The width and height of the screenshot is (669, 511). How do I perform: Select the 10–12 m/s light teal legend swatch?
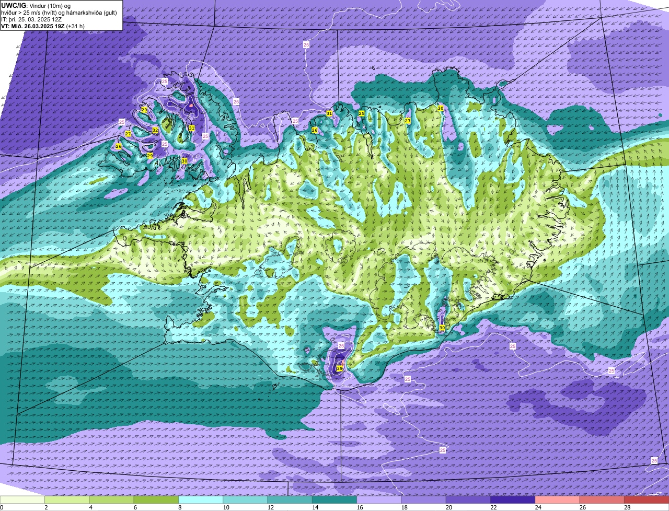click(x=245, y=500)
